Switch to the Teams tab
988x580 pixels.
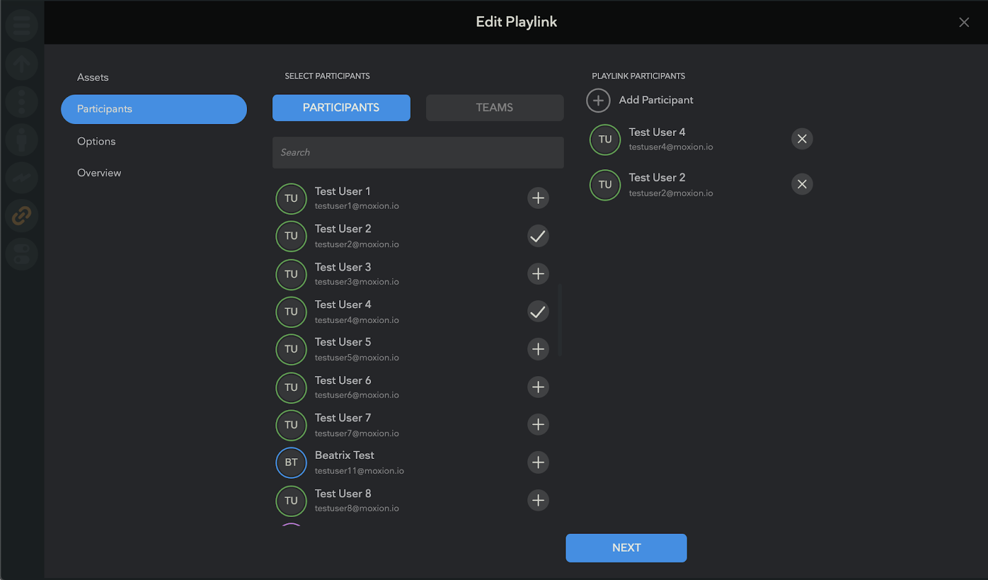pyautogui.click(x=495, y=107)
